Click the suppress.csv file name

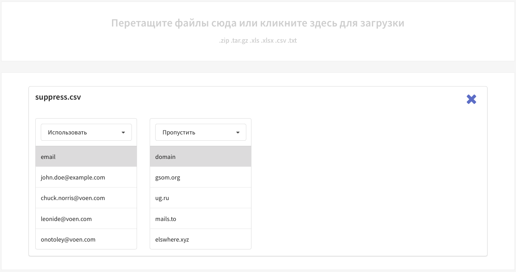[58, 97]
